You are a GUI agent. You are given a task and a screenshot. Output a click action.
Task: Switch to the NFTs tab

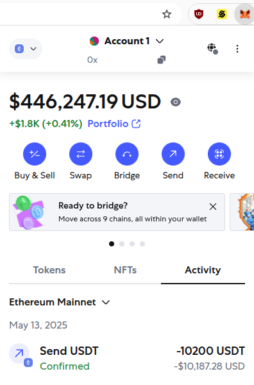point(125,270)
